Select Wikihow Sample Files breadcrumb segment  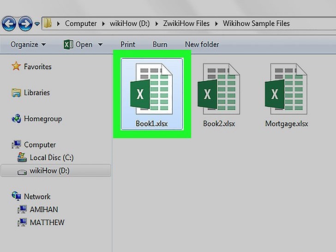pos(256,24)
